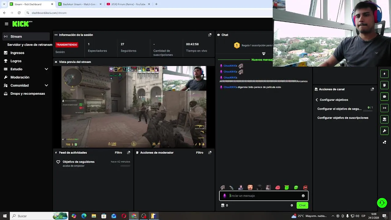Image resolution: width=391 pixels, height=220 pixels.
Task: Insert the first gray rock emote
Action: click(x=223, y=188)
